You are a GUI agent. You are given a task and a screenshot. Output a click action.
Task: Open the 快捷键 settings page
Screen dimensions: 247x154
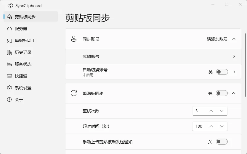(x=31, y=76)
